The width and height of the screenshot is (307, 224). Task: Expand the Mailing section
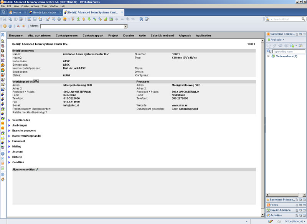tap(9, 147)
